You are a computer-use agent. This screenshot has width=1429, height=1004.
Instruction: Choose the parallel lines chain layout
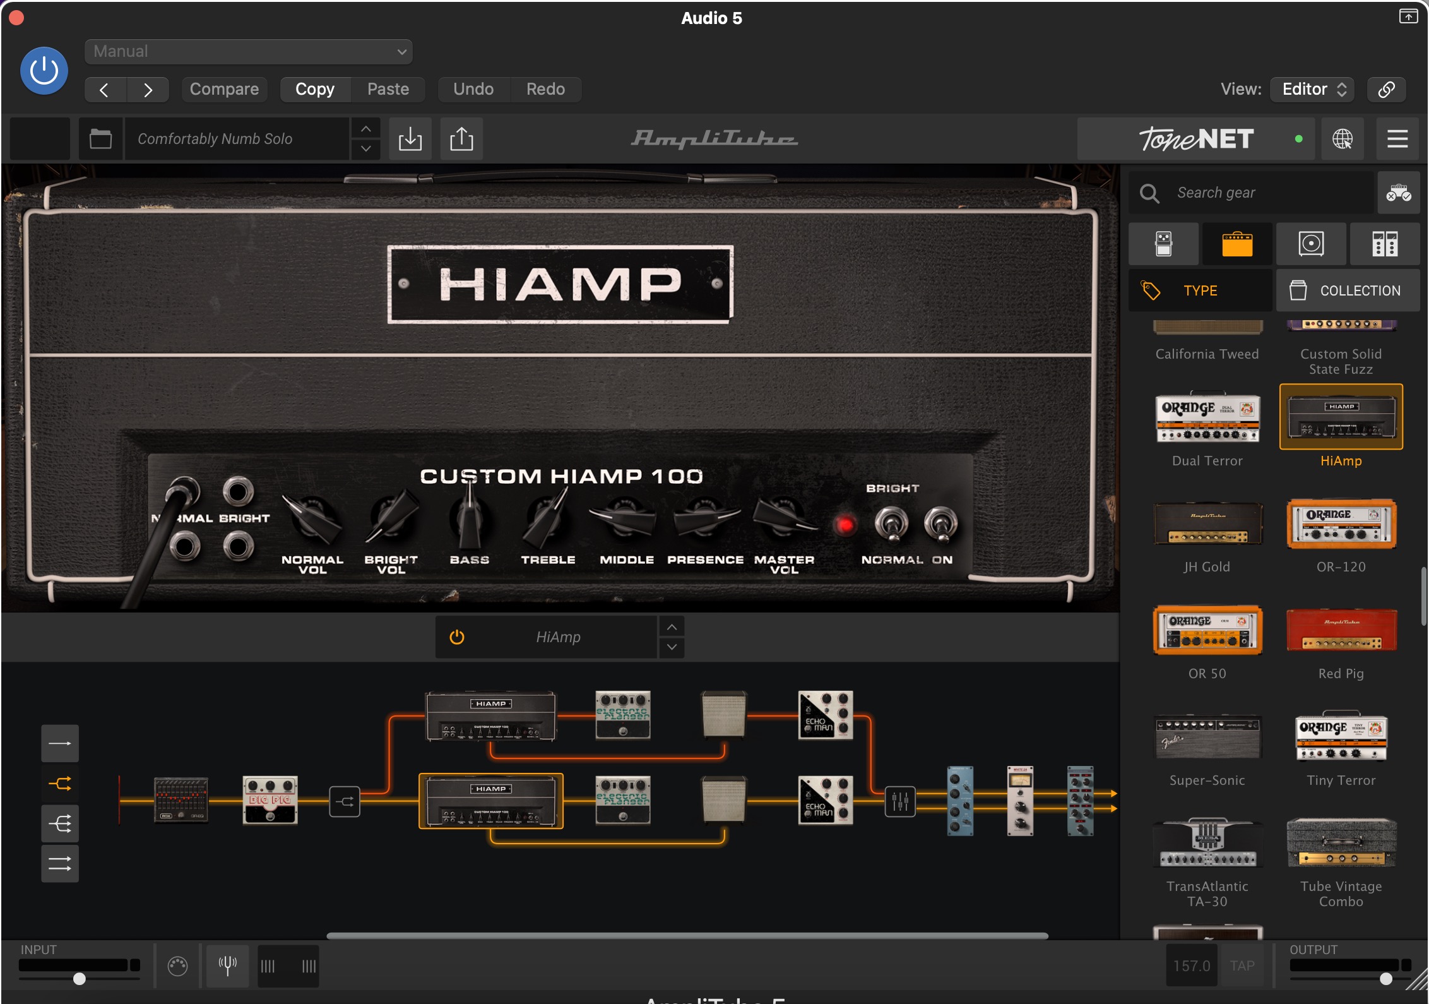tap(60, 863)
